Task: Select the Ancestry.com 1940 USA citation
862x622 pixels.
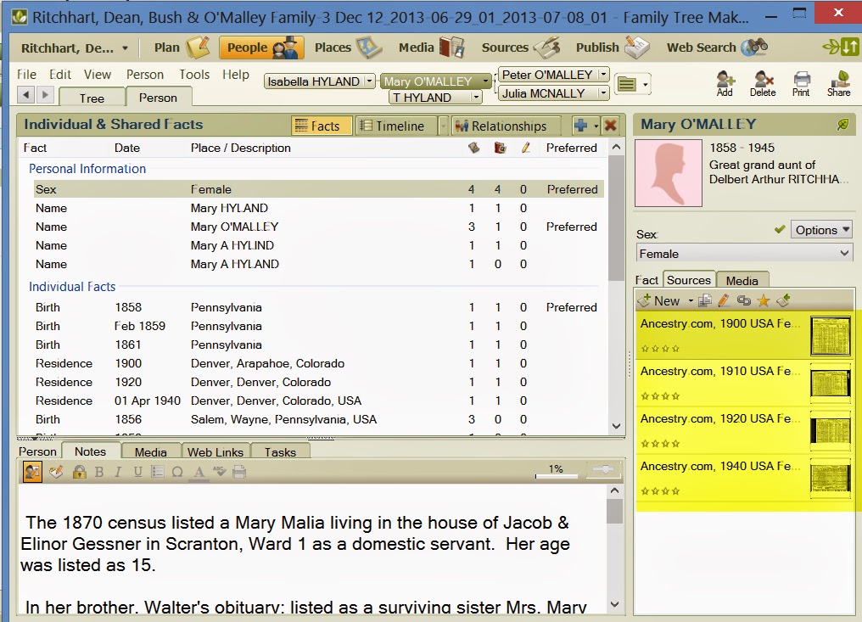Action: click(x=743, y=478)
